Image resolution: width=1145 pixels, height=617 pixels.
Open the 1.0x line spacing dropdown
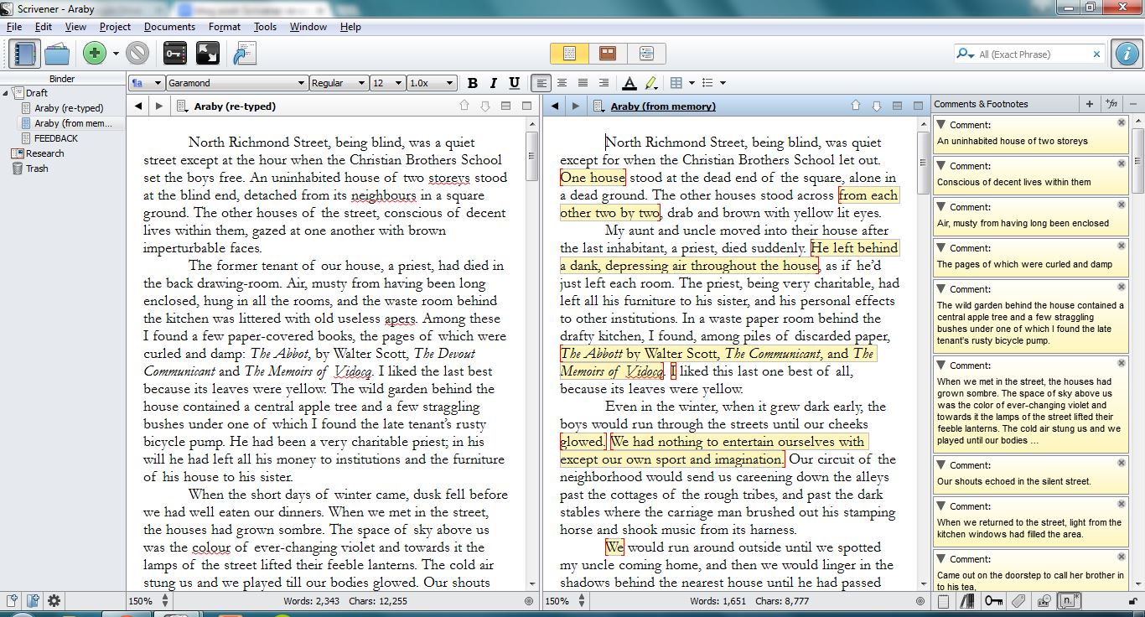click(x=432, y=83)
